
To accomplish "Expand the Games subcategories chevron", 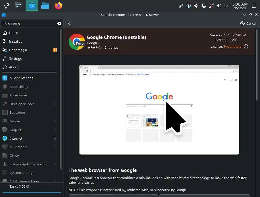I will (x=55, y=121).
